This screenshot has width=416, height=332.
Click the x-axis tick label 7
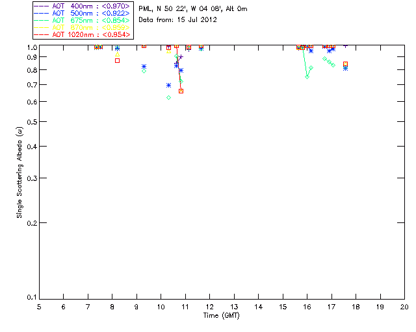pos(88,307)
